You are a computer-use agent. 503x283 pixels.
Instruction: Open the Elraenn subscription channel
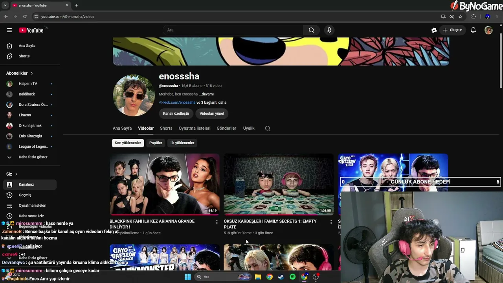pyautogui.click(x=30, y=115)
